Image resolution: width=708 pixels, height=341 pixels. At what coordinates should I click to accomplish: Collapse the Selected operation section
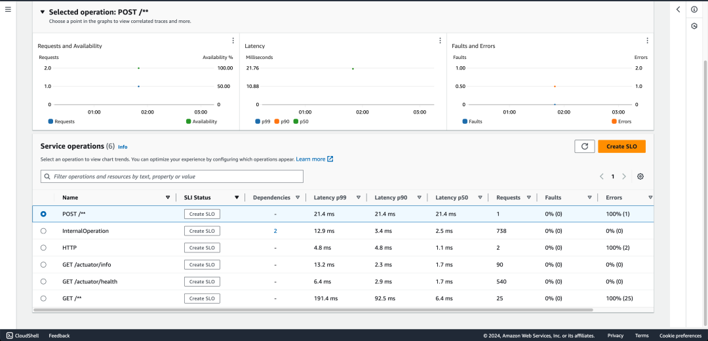point(43,12)
